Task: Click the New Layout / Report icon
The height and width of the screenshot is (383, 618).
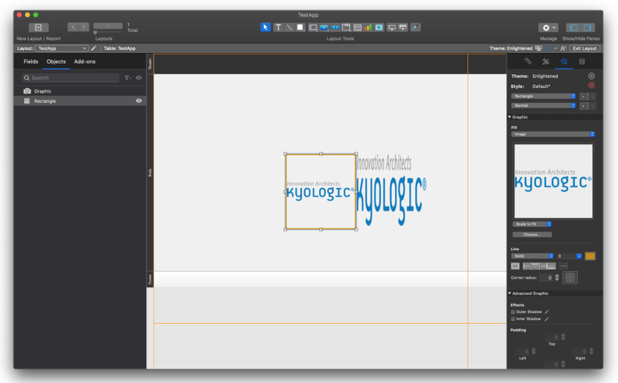Action: (x=38, y=27)
